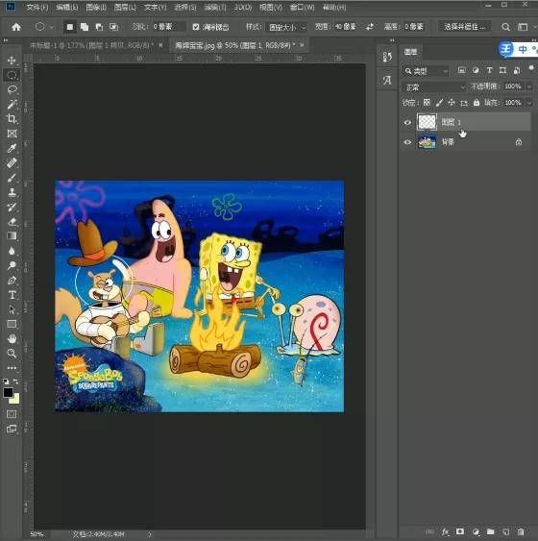Select the Crop tool
This screenshot has width=538, height=541.
pos(12,119)
